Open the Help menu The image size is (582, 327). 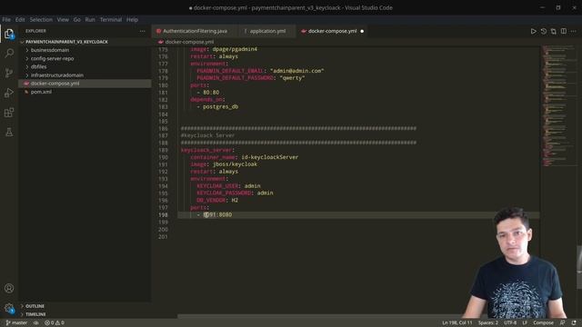pos(132,20)
